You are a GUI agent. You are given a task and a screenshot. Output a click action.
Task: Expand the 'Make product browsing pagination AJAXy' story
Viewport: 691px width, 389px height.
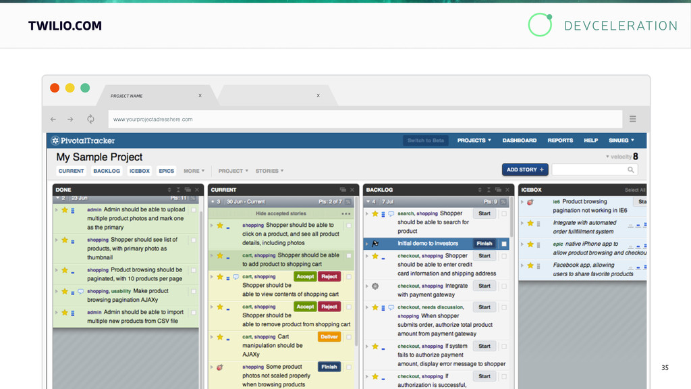click(57, 291)
